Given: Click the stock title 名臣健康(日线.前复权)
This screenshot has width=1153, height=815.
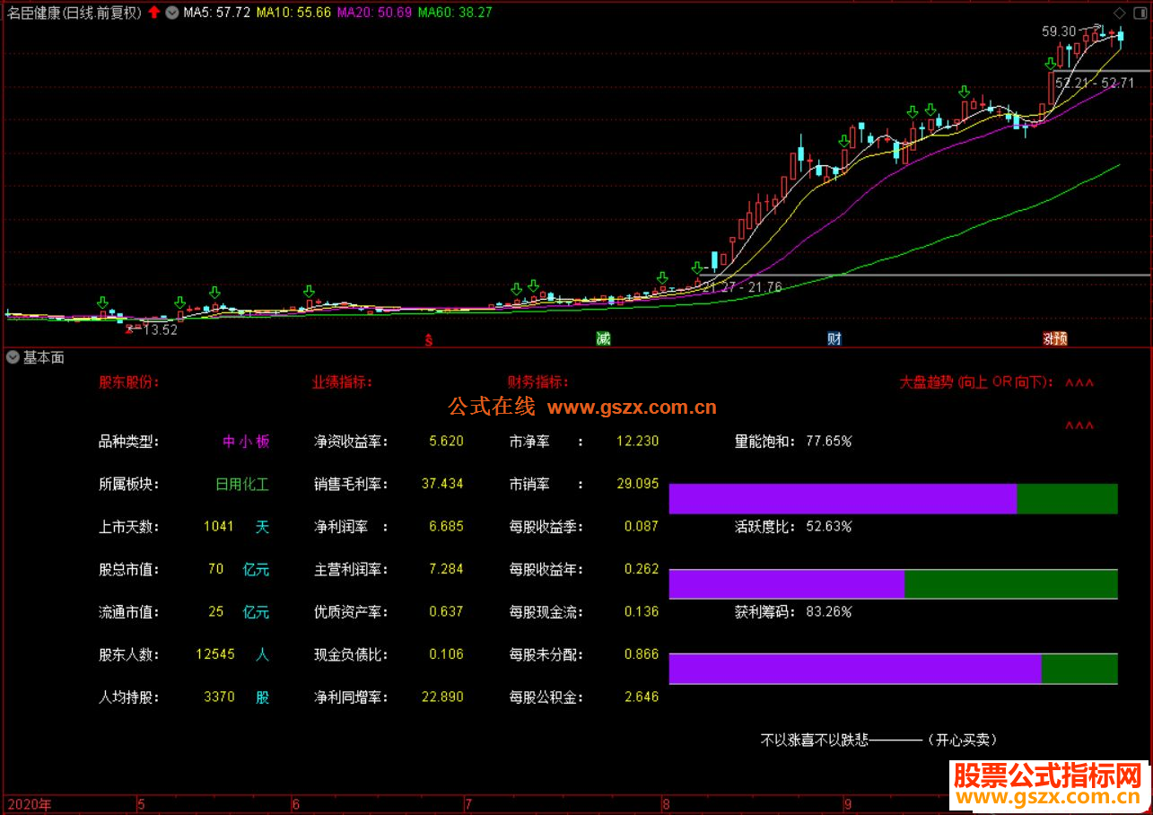Looking at the screenshot, I should [x=74, y=13].
